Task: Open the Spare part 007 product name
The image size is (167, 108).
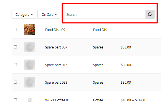Action: (x=56, y=47)
